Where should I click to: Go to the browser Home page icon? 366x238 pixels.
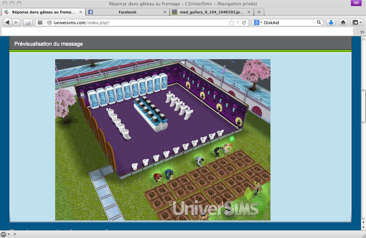pos(343,23)
